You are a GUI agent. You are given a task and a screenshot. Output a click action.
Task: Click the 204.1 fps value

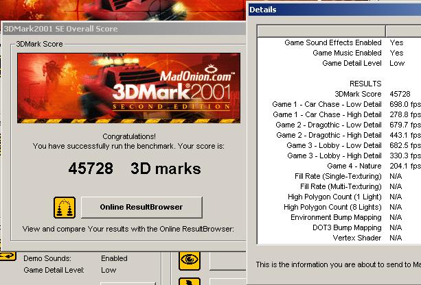(x=405, y=166)
